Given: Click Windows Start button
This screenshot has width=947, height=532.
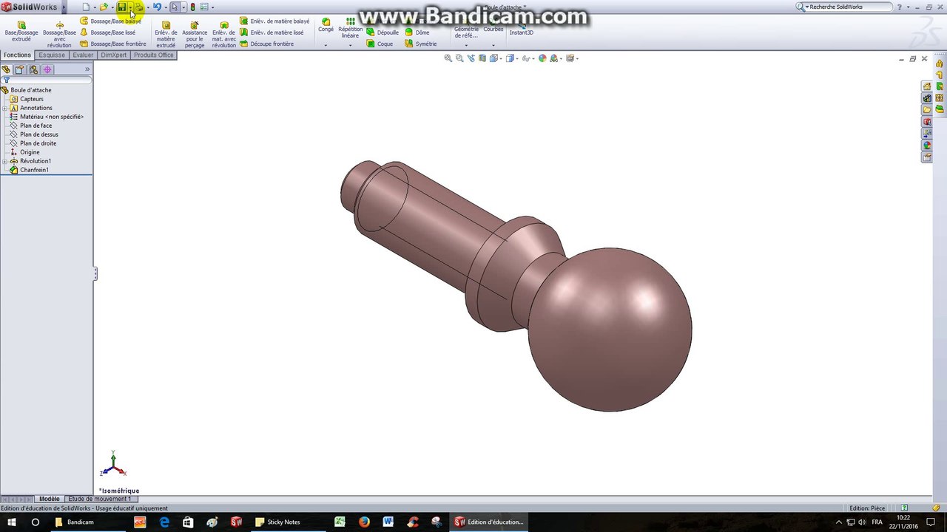Looking at the screenshot, I should point(11,522).
